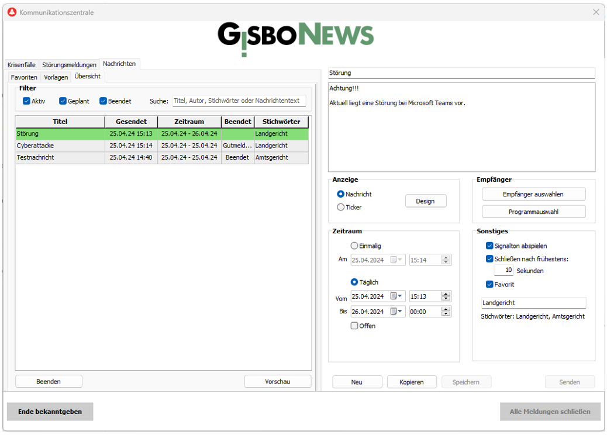Screen dimensions: 607x435
Task: Click the Design button
Action: [x=426, y=201]
